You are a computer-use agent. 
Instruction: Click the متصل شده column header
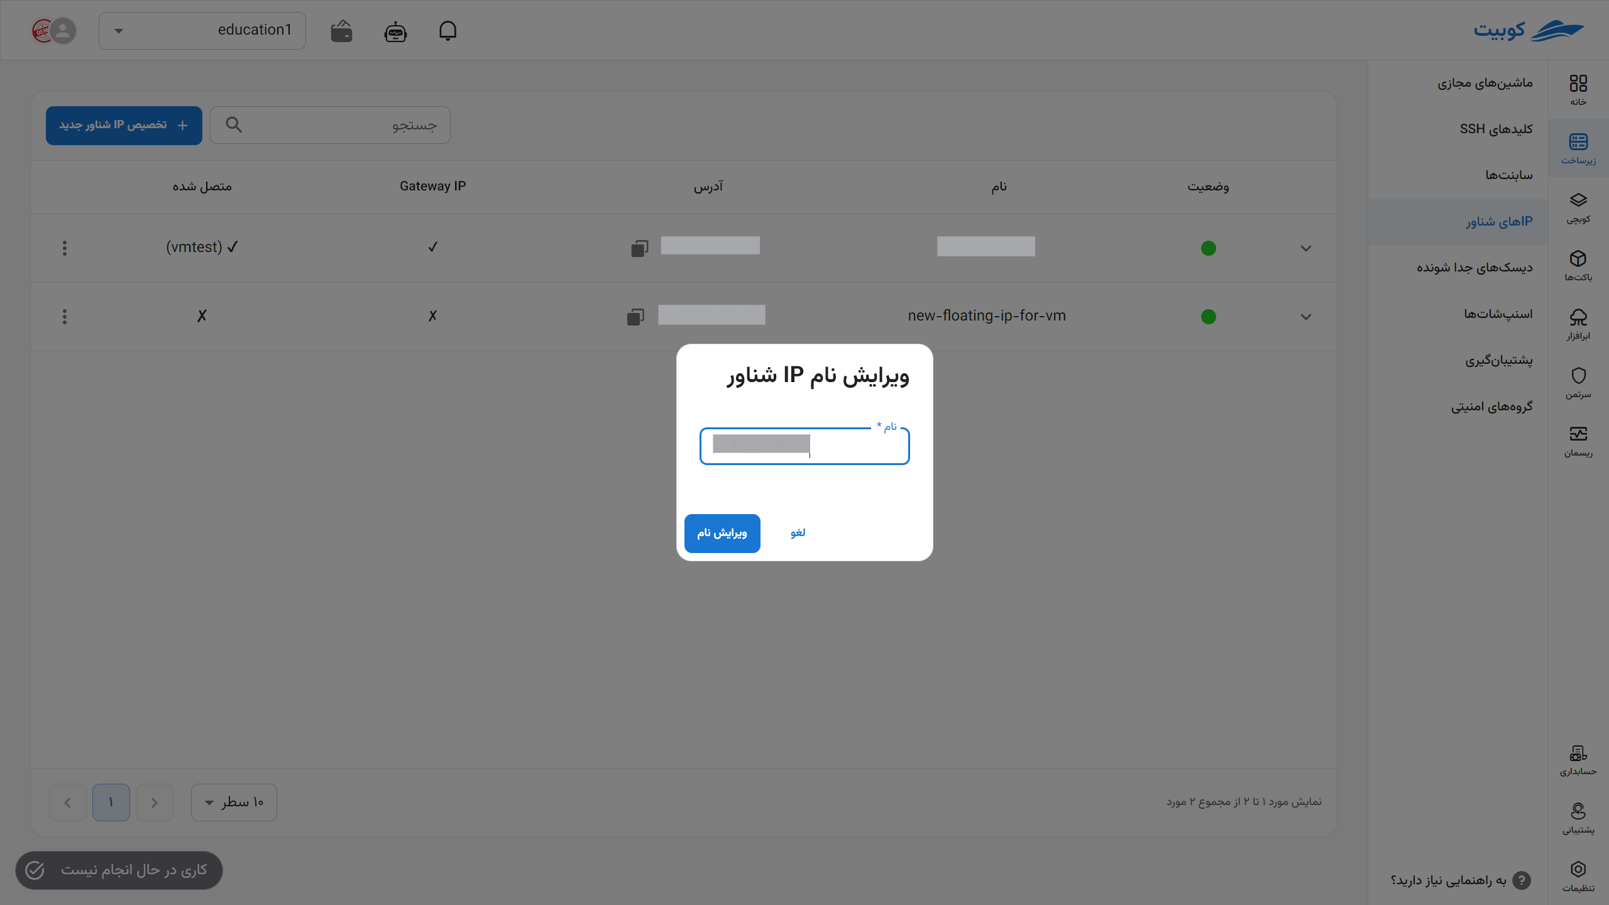pos(202,186)
